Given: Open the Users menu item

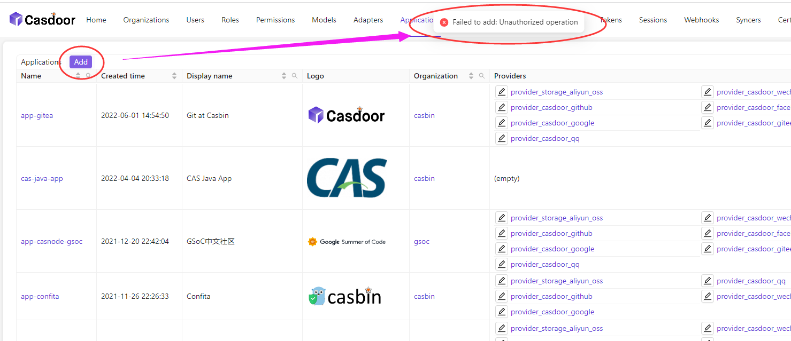Looking at the screenshot, I should click(195, 20).
